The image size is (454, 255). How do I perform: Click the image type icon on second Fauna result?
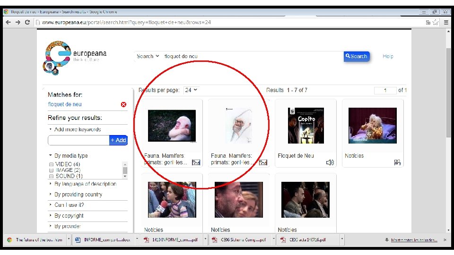(263, 162)
